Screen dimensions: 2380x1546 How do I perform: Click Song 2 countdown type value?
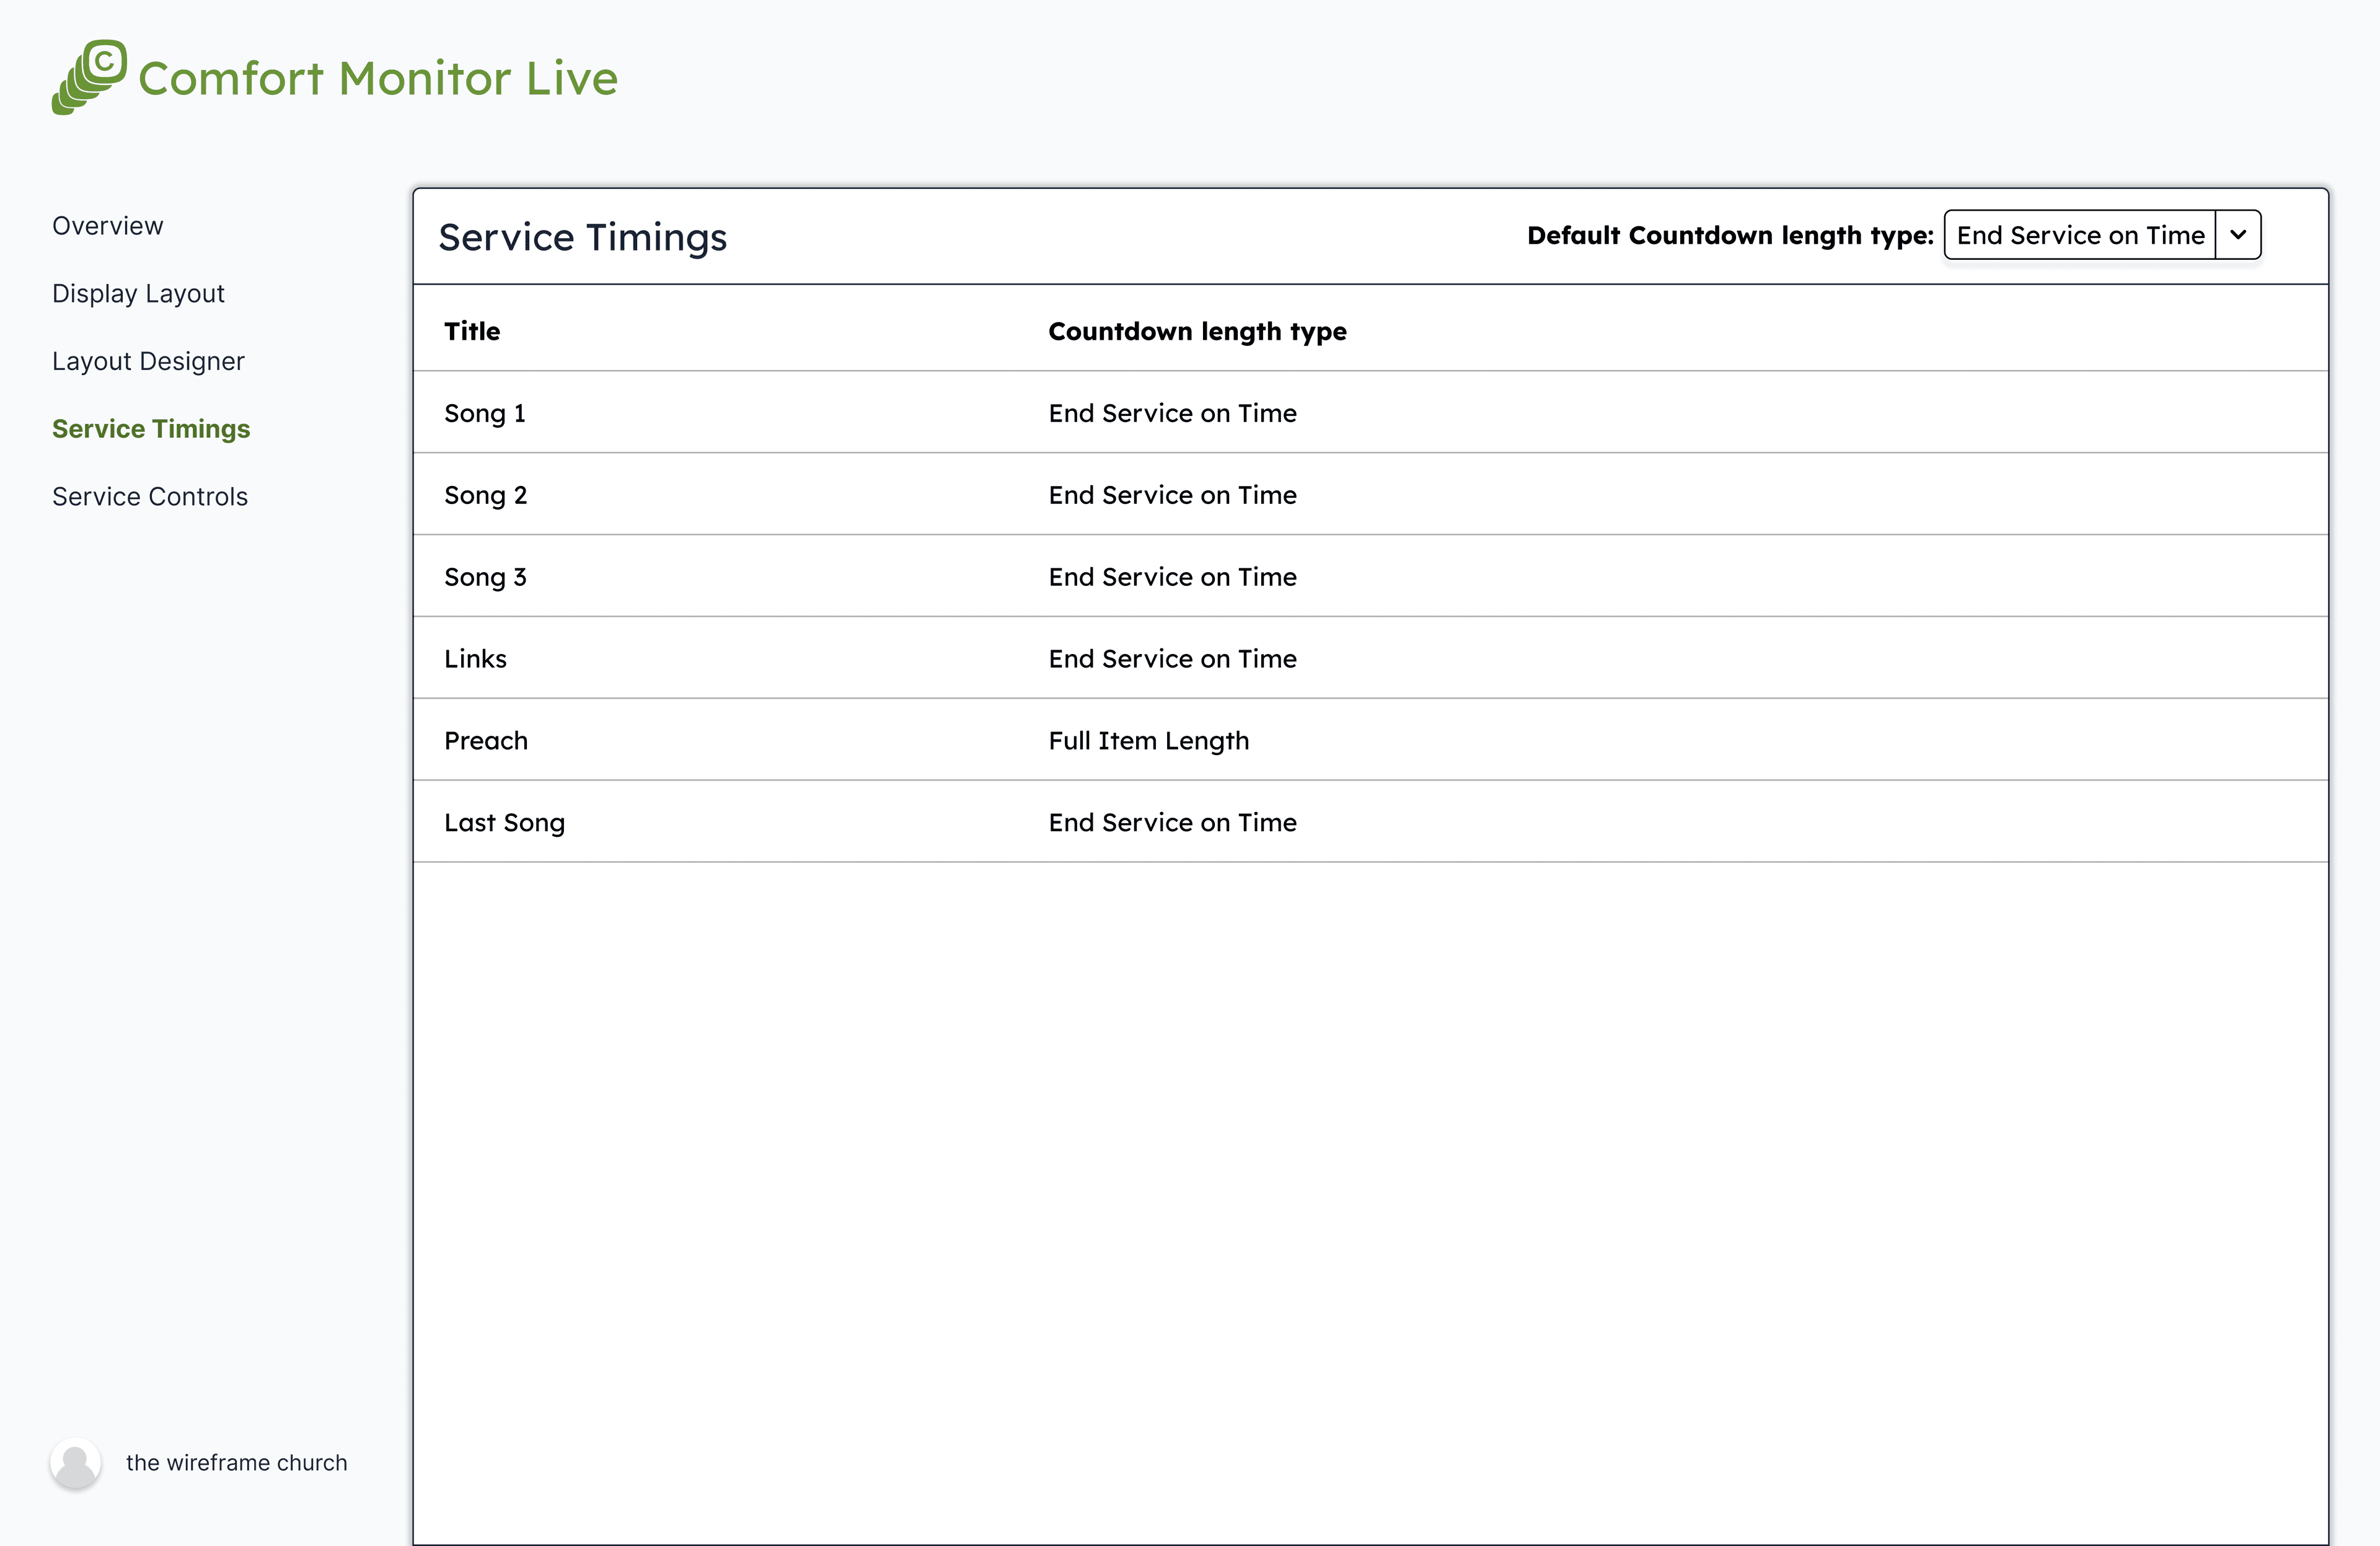(1172, 495)
